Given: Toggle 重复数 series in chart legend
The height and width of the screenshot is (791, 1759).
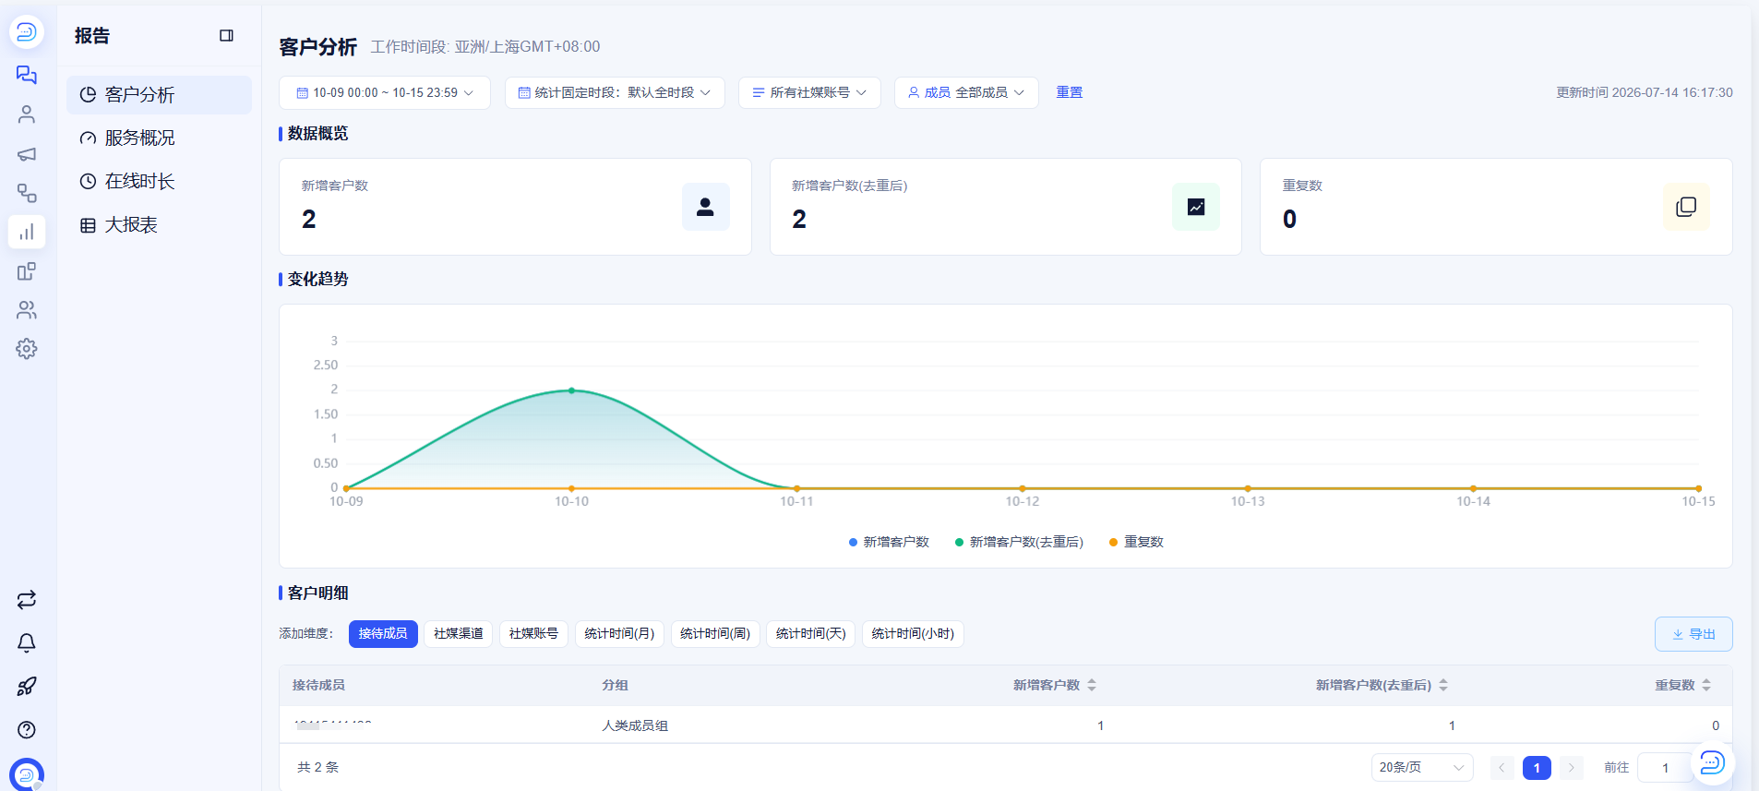Looking at the screenshot, I should [1136, 543].
